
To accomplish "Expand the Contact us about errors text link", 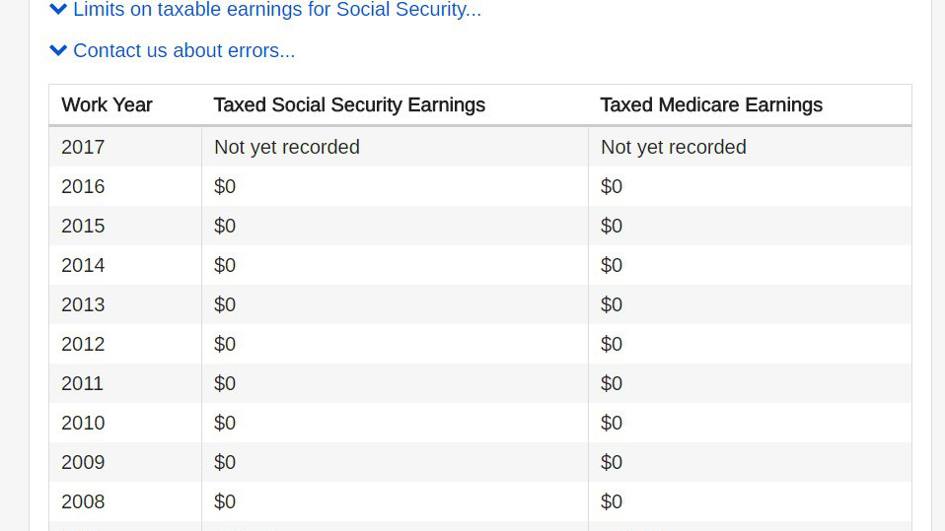I will click(x=183, y=50).
